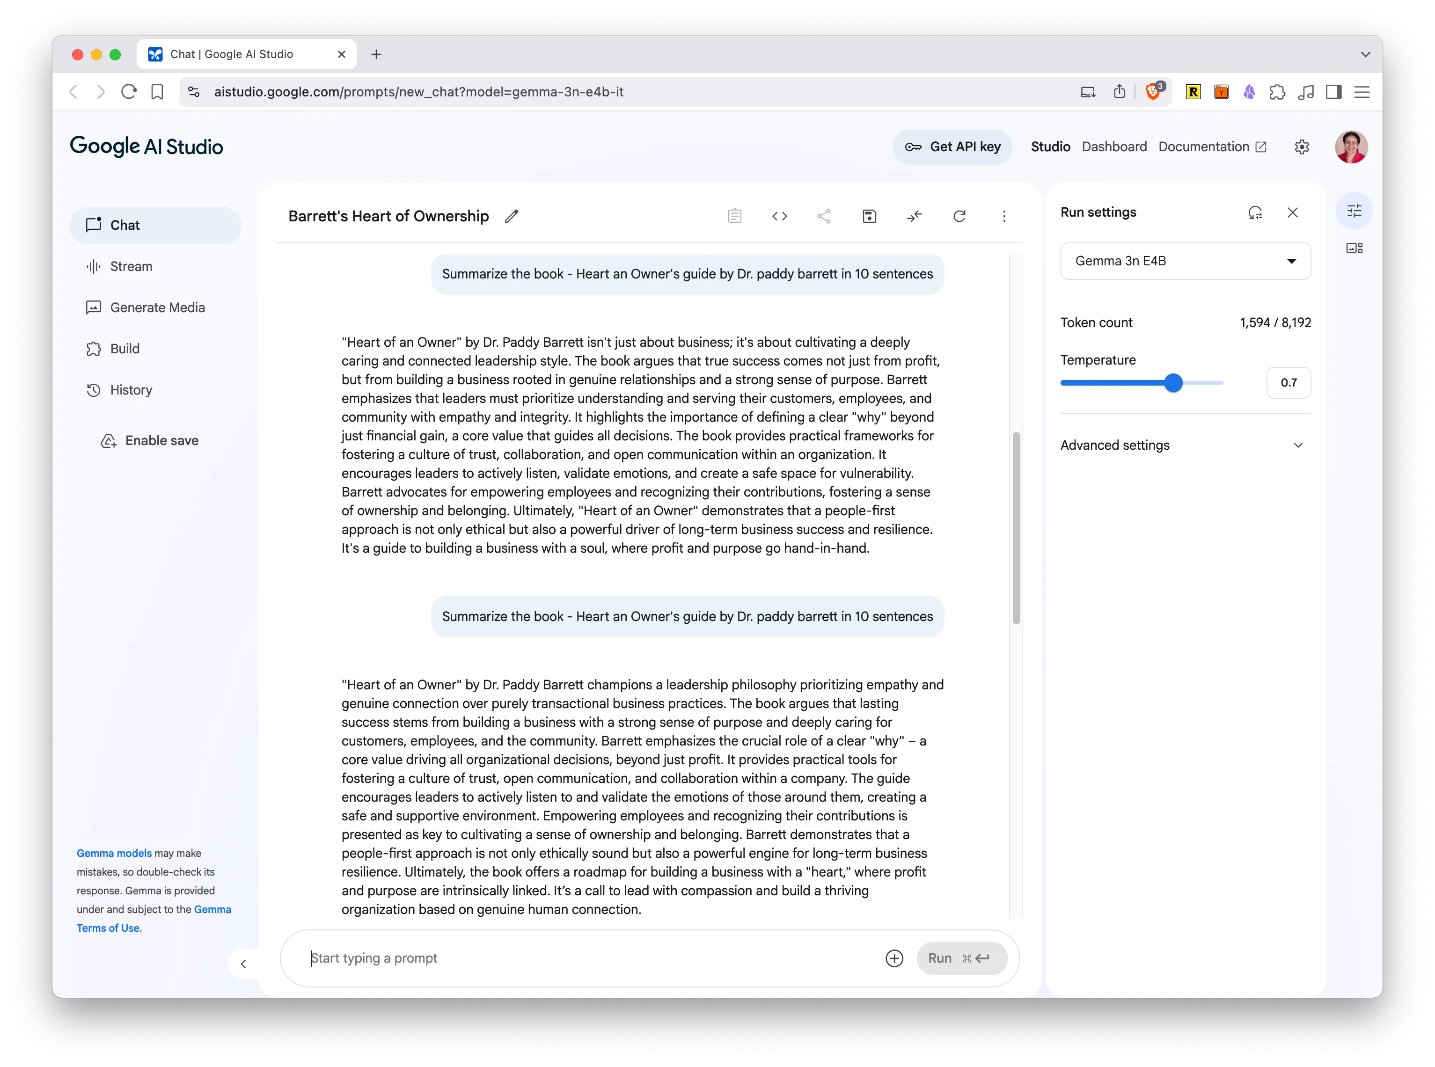This screenshot has height=1067, width=1435.
Task: Click the plus icon to insert attachments
Action: coord(894,958)
